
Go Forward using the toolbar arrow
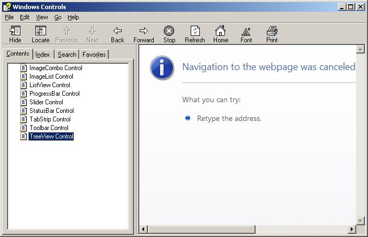pos(144,30)
